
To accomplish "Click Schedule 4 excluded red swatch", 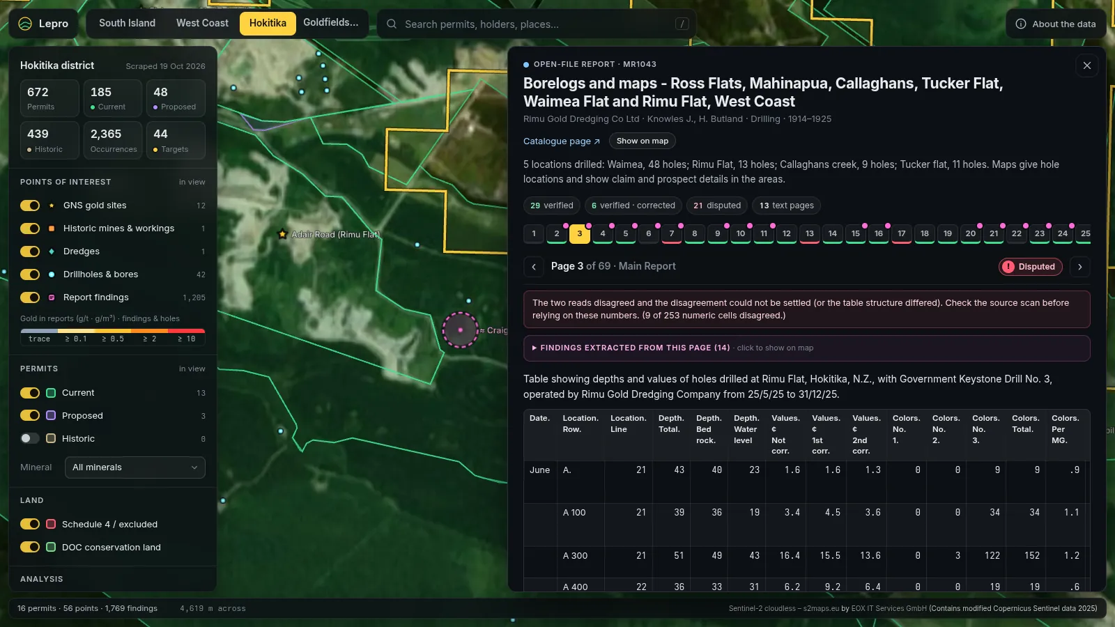I will click(x=51, y=524).
